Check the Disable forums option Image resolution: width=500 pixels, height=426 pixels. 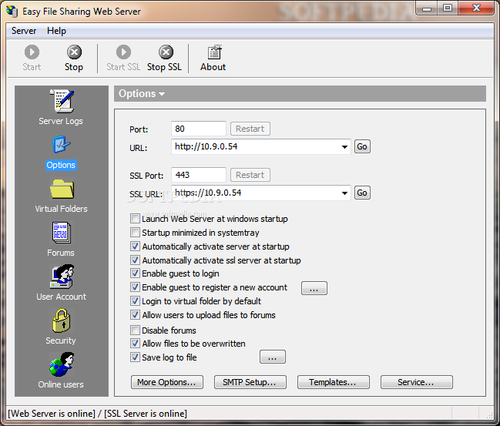click(135, 330)
